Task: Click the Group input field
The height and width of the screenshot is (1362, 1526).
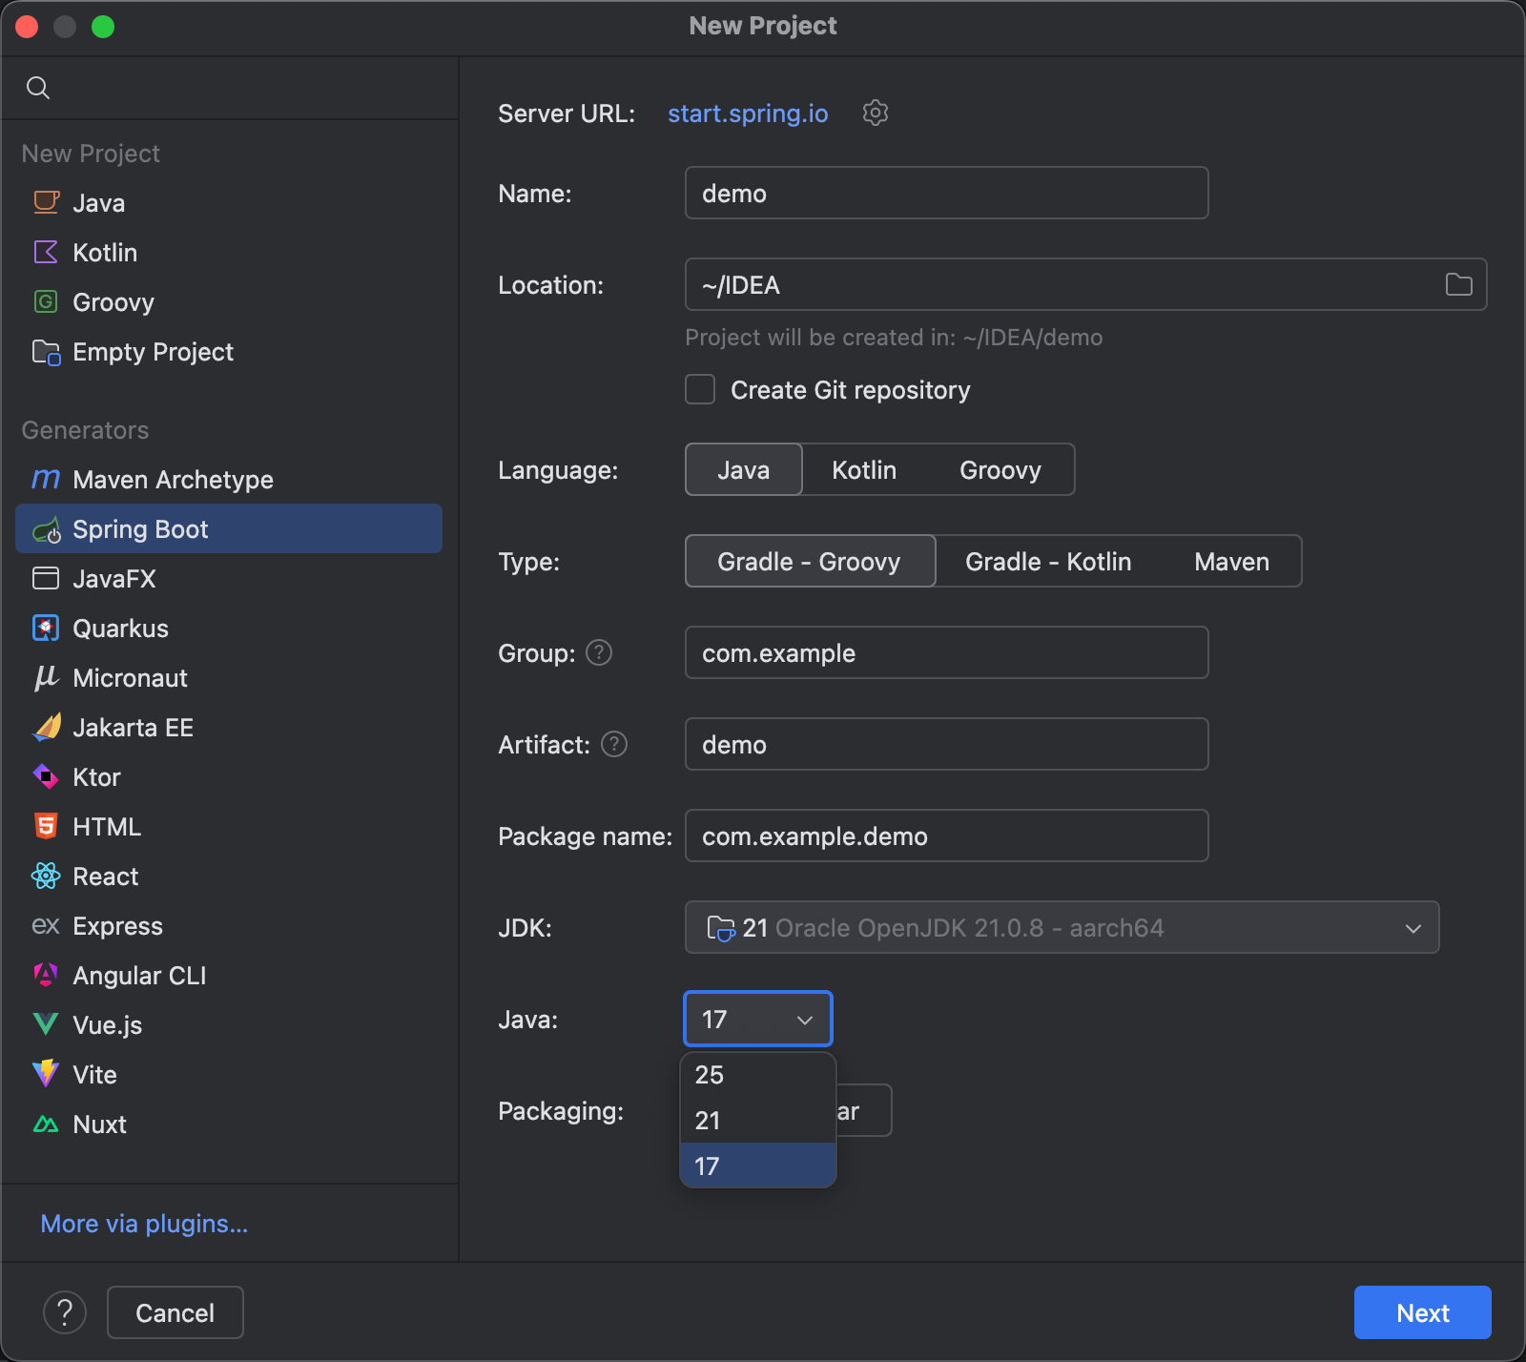Action: coord(947,652)
